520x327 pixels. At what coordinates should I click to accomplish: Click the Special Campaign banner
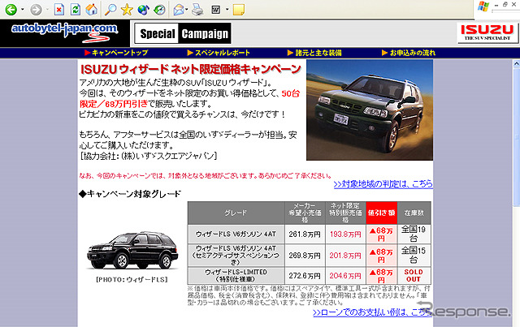click(183, 33)
